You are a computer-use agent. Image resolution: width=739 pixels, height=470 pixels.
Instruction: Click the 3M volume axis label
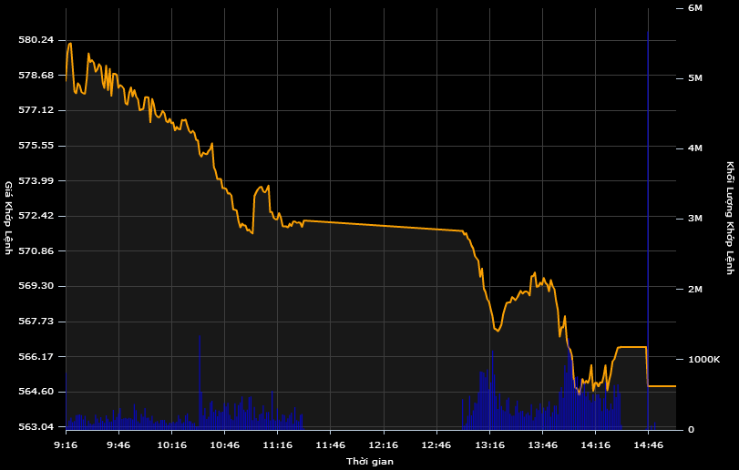[x=694, y=219]
